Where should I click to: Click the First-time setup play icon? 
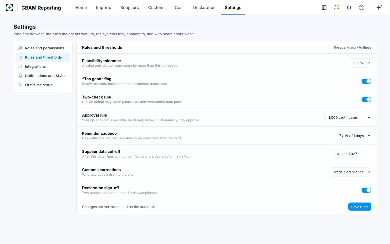pyautogui.click(x=20, y=85)
